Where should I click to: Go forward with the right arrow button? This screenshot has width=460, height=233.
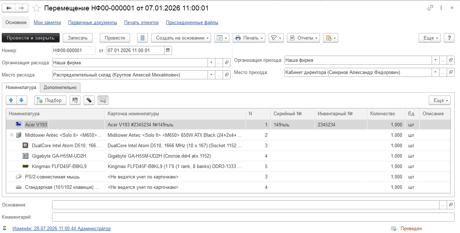click(22, 8)
